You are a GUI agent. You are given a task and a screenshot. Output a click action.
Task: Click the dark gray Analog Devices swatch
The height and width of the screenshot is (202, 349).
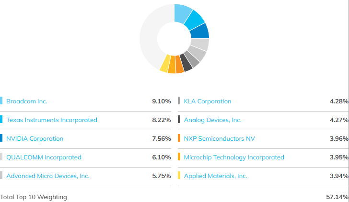click(x=179, y=119)
